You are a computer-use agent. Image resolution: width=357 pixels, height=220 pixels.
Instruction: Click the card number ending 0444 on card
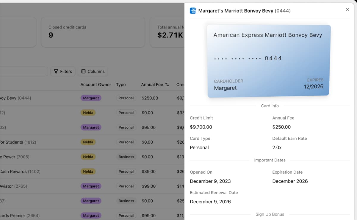click(x=248, y=58)
